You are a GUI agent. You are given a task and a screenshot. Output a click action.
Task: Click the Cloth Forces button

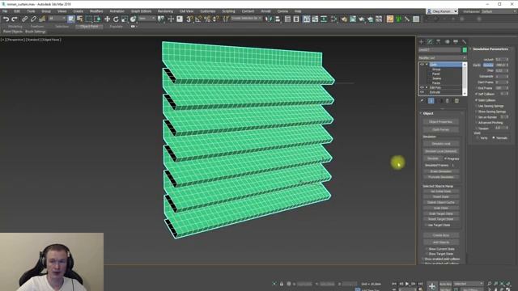point(440,129)
